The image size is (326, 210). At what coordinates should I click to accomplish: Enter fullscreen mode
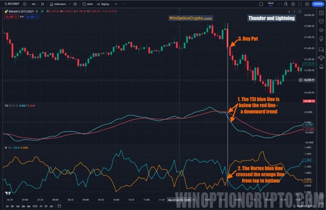coord(299,4)
